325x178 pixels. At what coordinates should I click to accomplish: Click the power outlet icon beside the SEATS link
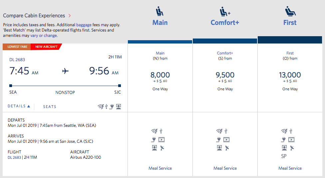tap(112, 107)
